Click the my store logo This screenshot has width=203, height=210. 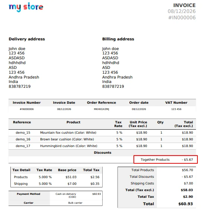pos(26,7)
